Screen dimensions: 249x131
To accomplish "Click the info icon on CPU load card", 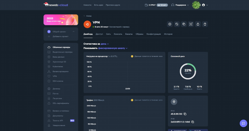I will (132, 56).
